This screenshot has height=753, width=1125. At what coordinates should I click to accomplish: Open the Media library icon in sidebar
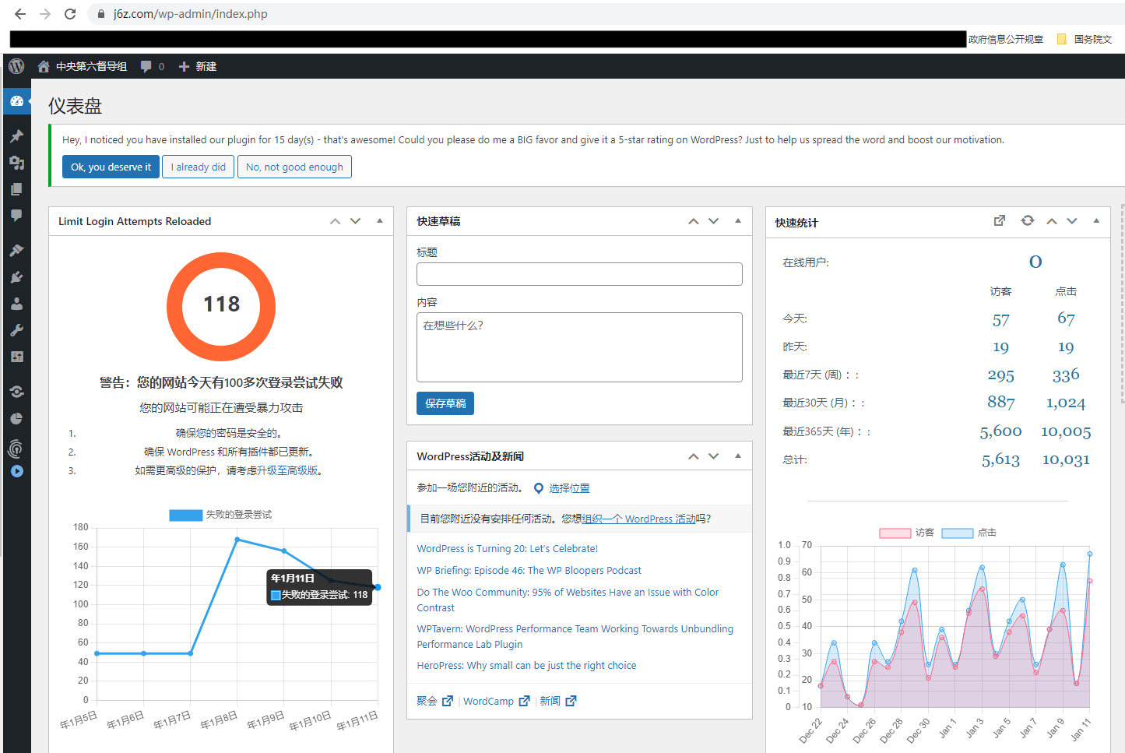coord(16,163)
